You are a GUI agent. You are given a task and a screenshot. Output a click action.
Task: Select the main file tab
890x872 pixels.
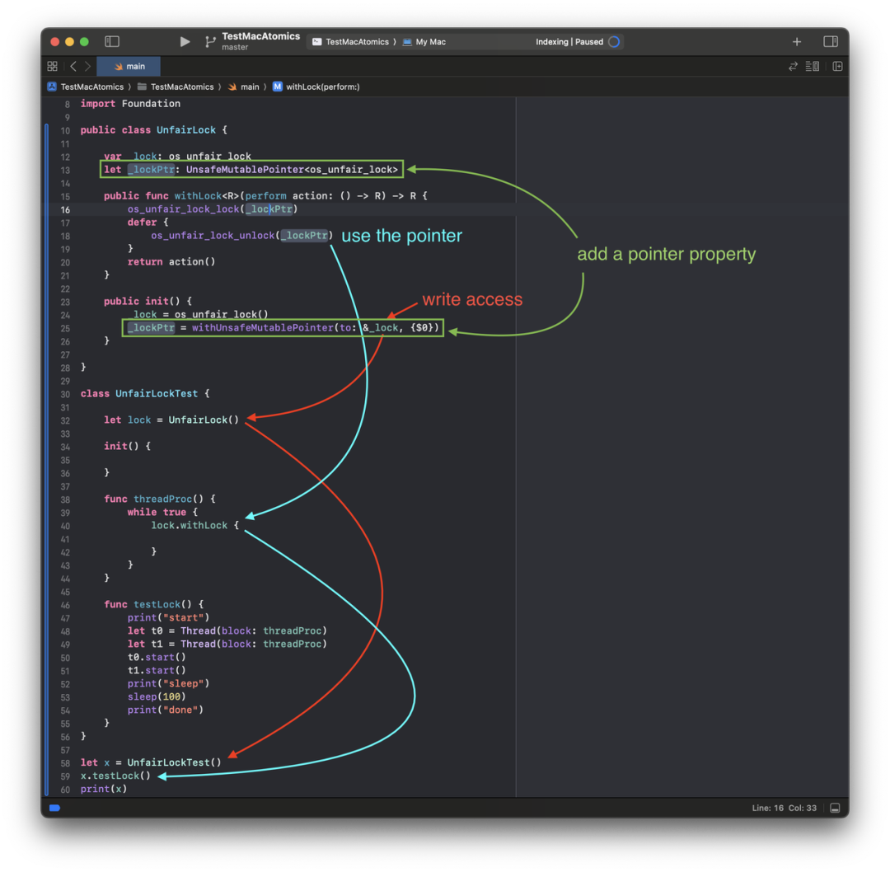pos(129,67)
